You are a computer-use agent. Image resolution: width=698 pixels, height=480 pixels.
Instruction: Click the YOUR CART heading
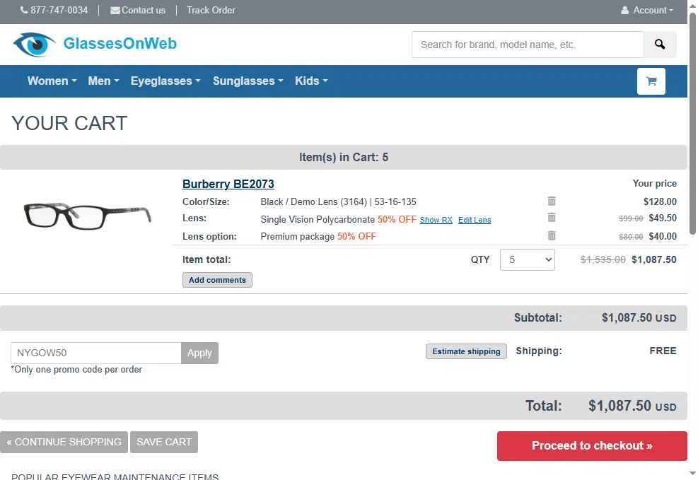69,123
